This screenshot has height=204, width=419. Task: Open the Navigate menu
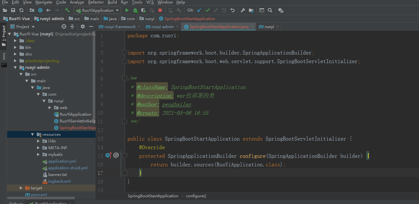43,2
